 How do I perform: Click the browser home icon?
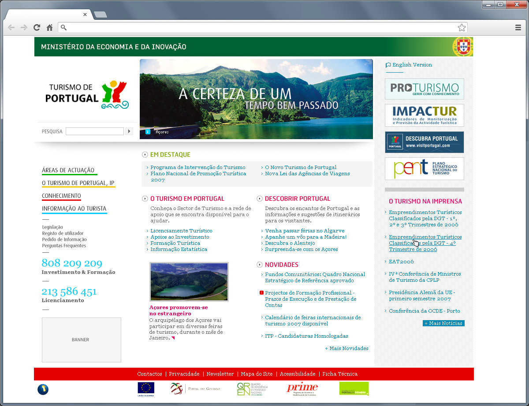50,28
